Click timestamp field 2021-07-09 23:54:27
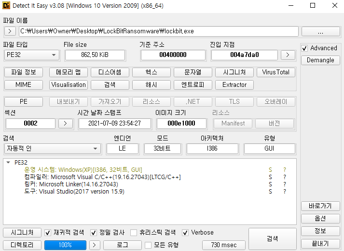The width and height of the screenshot is (344, 251). pyautogui.click(x=114, y=123)
